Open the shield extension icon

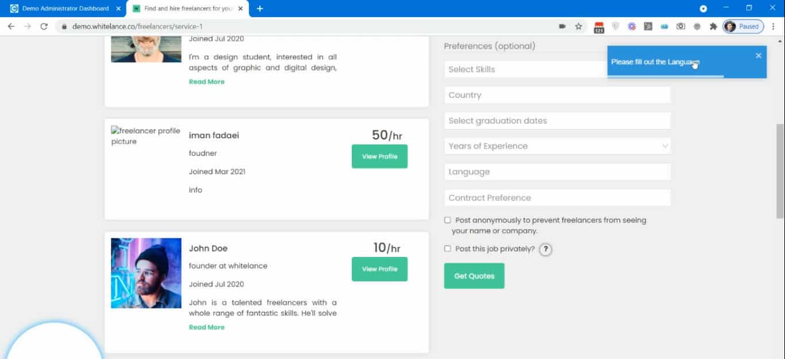click(615, 26)
